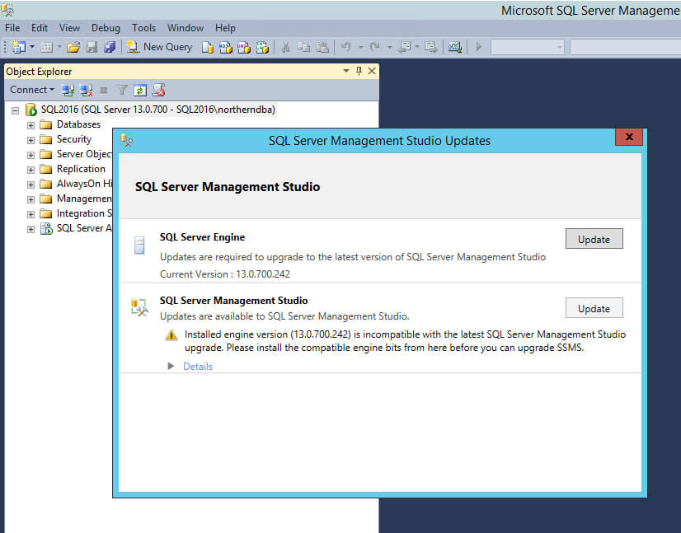Open the Tools menu
The image size is (681, 533).
click(x=143, y=28)
